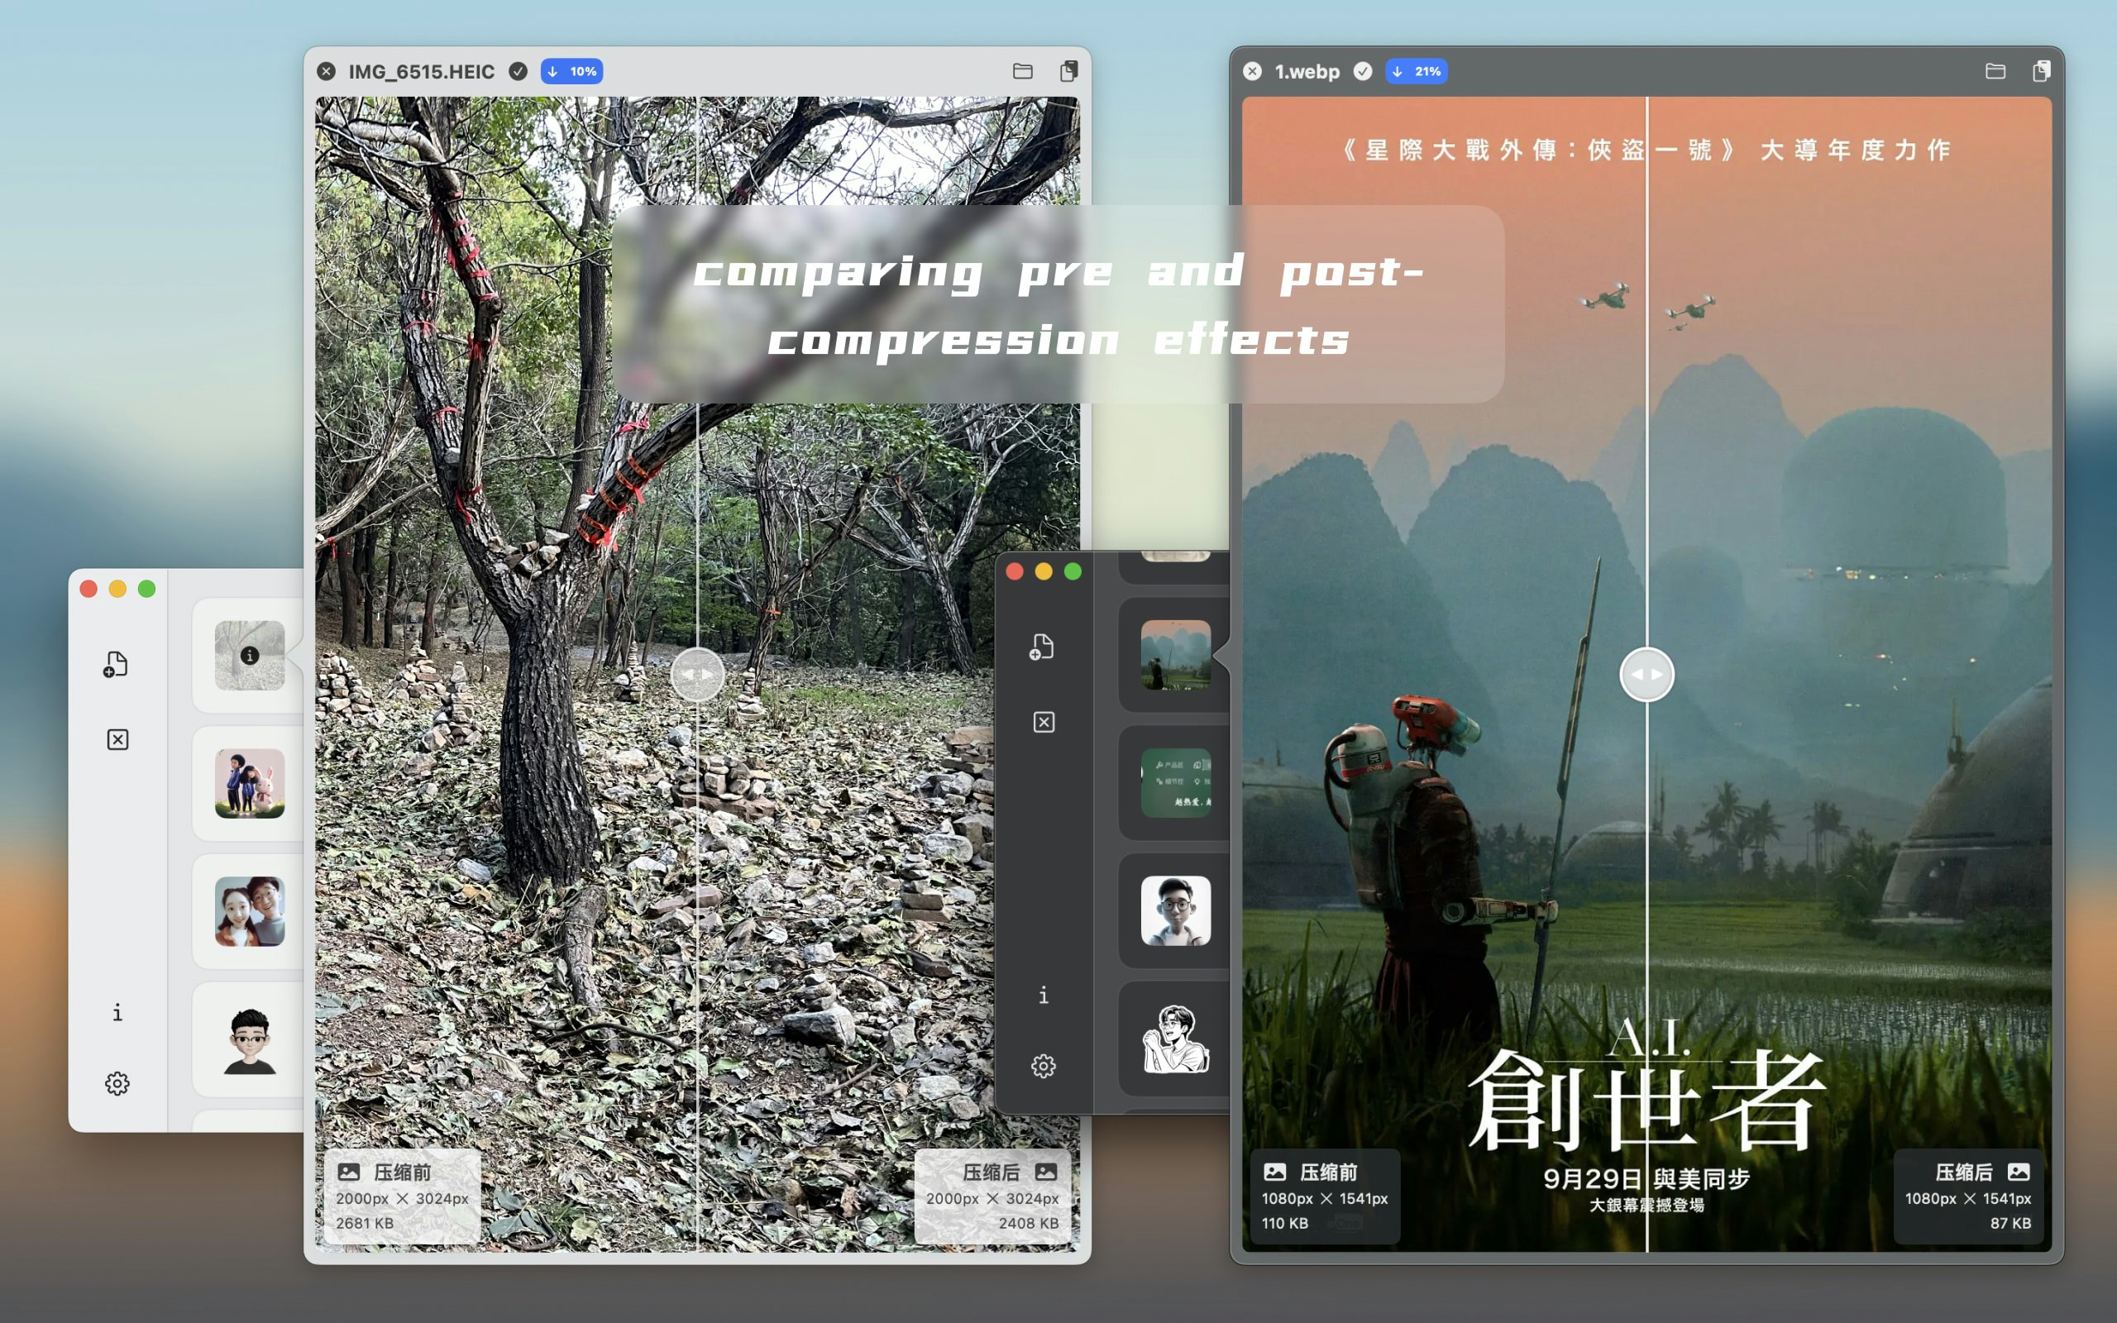Click 压缩后 label on forest photo
The height and width of the screenshot is (1323, 2117).
(x=992, y=1173)
